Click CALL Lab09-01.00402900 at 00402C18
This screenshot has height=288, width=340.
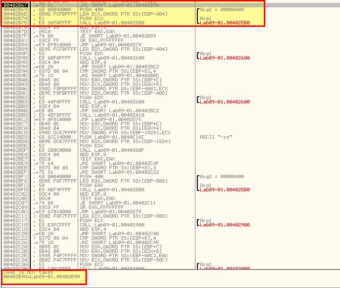pyautogui.click(x=112, y=225)
